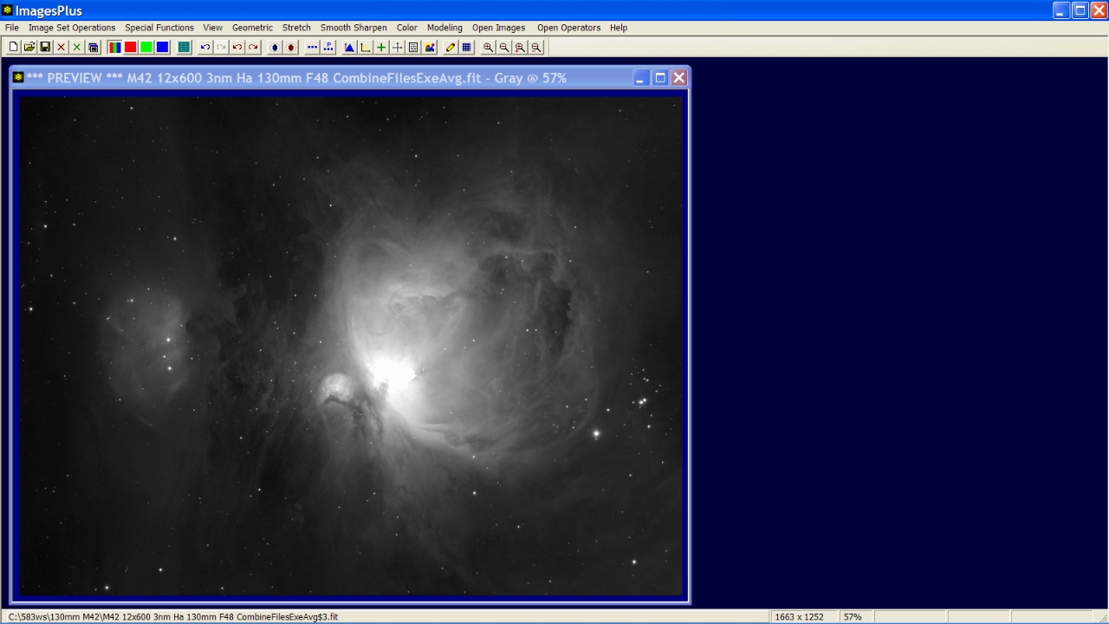
Task: Open the View menu
Action: click(x=213, y=28)
